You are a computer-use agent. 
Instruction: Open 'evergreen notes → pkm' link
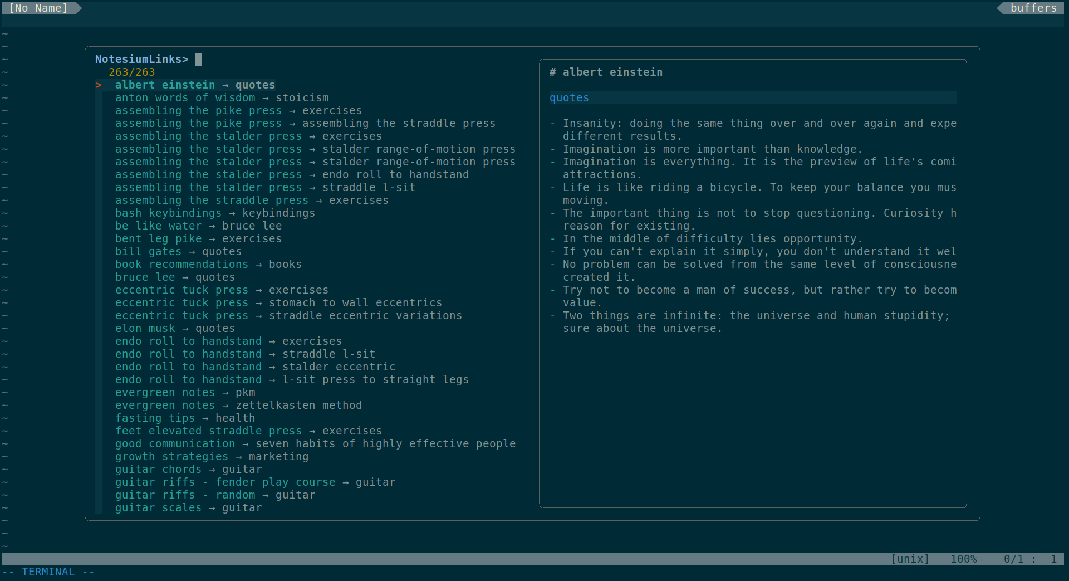(185, 392)
